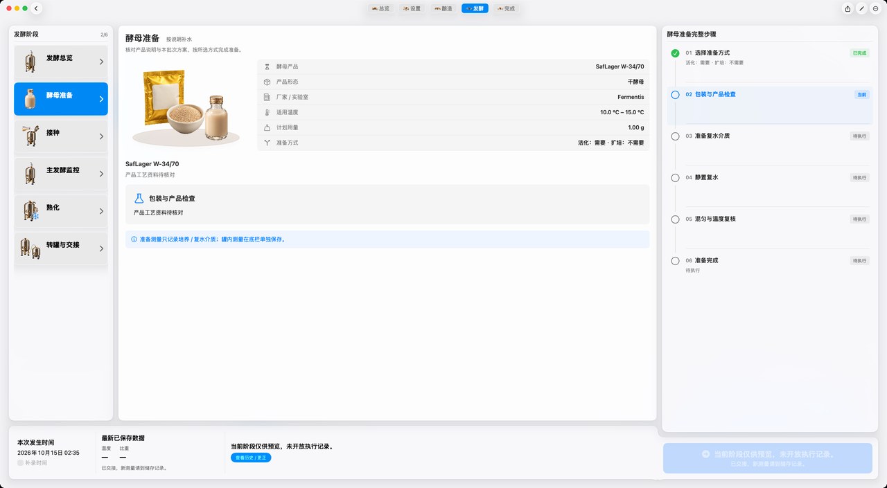Switch to the 完成 tab
The height and width of the screenshot is (488, 887).
pyautogui.click(x=505, y=8)
